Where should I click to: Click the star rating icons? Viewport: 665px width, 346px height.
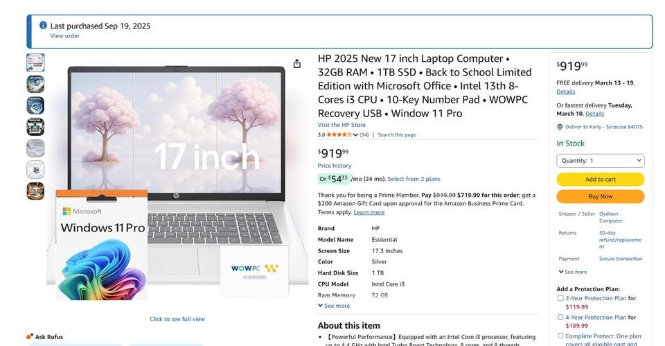pyautogui.click(x=339, y=135)
